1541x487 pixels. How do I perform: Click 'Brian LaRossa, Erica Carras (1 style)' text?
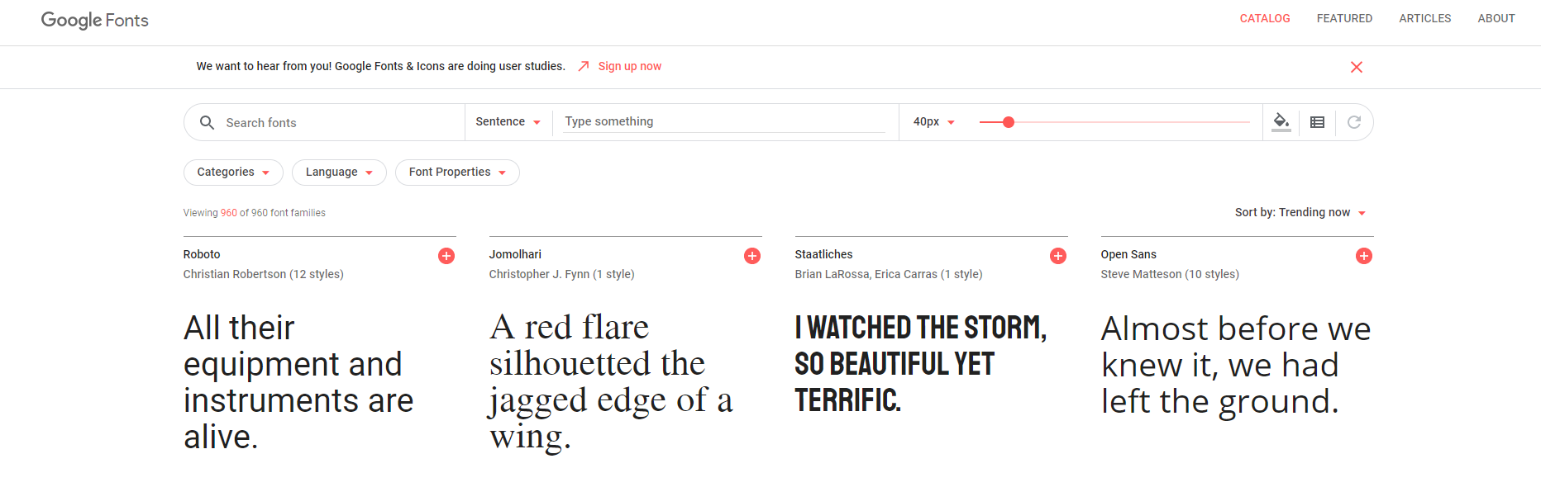[x=889, y=274]
